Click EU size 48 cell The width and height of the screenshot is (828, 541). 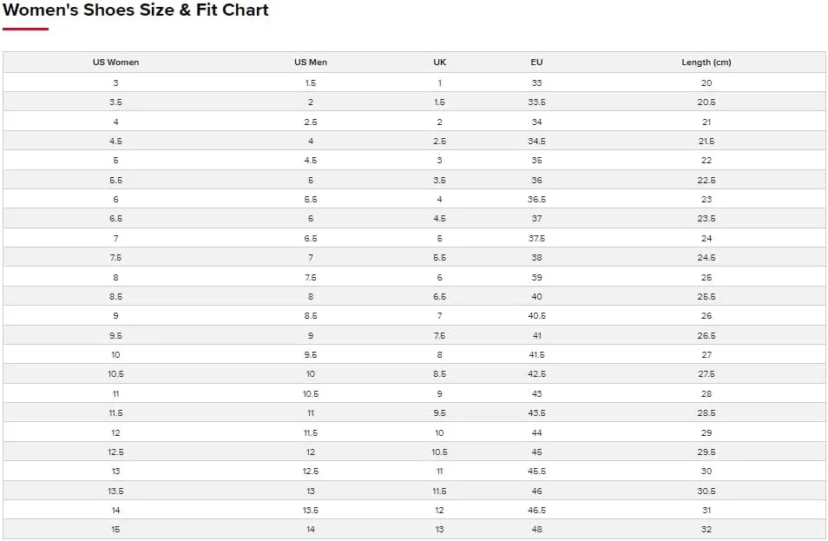(x=536, y=529)
